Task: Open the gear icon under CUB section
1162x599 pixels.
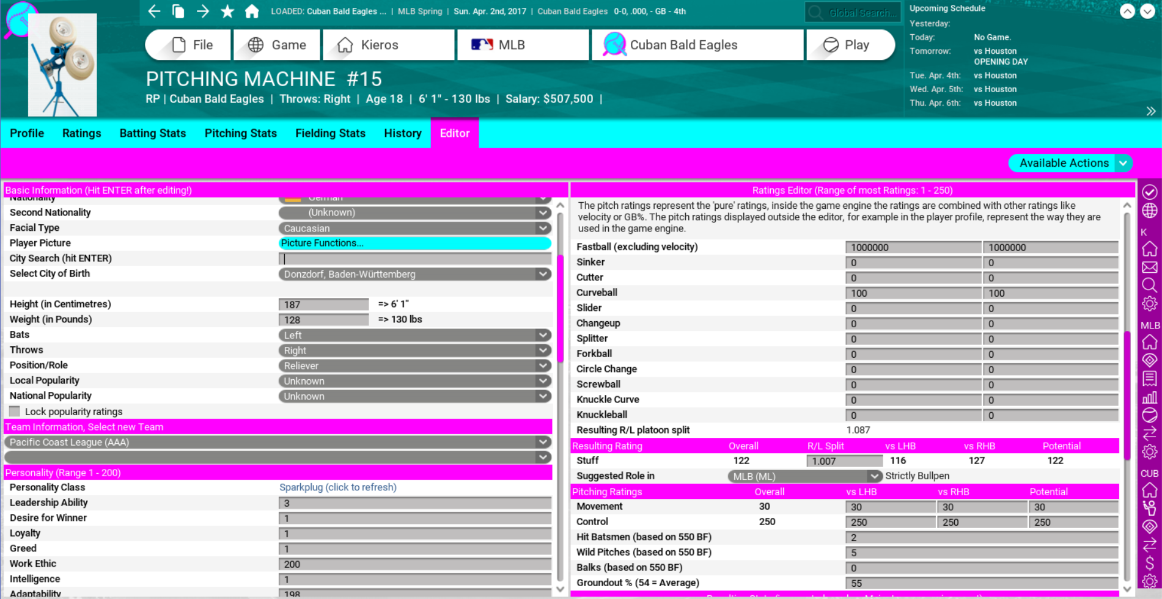Action: click(1149, 581)
